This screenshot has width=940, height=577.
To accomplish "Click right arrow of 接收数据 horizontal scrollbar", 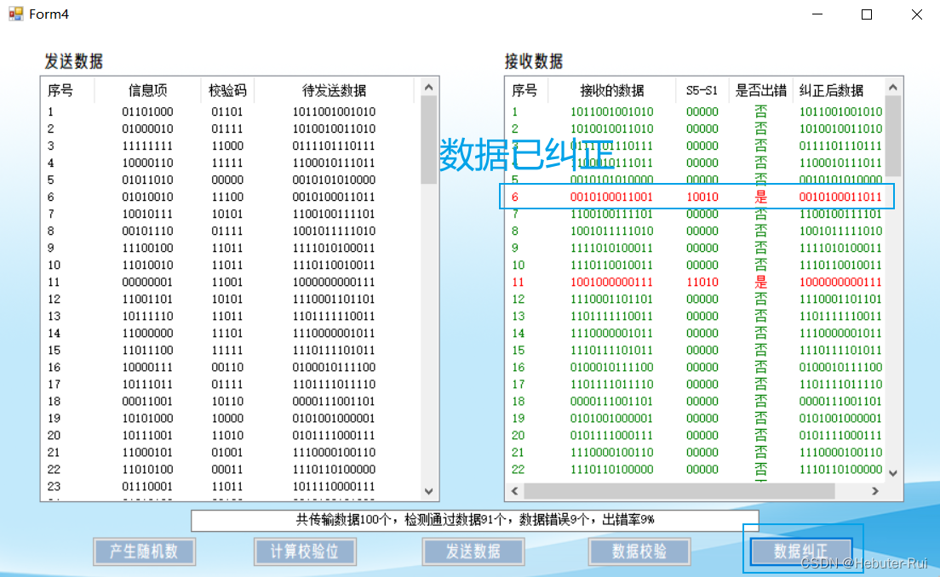I will [875, 491].
